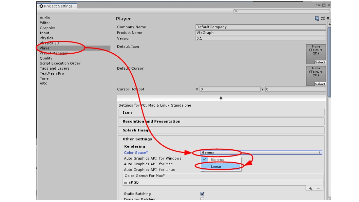The width and height of the screenshot is (359, 202).
Task: Expand Resolution and Presentation section
Action: pos(221,122)
